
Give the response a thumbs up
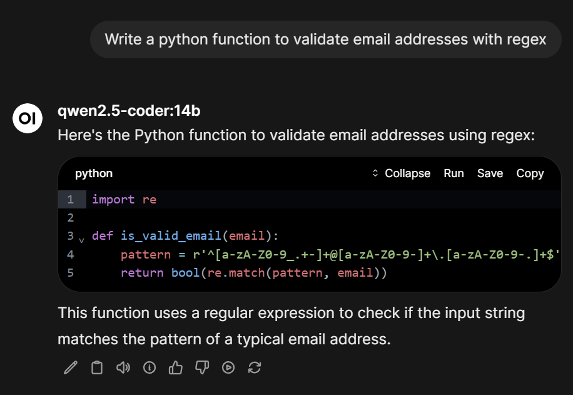(x=175, y=367)
